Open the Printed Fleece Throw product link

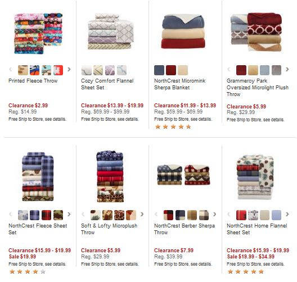point(33,81)
